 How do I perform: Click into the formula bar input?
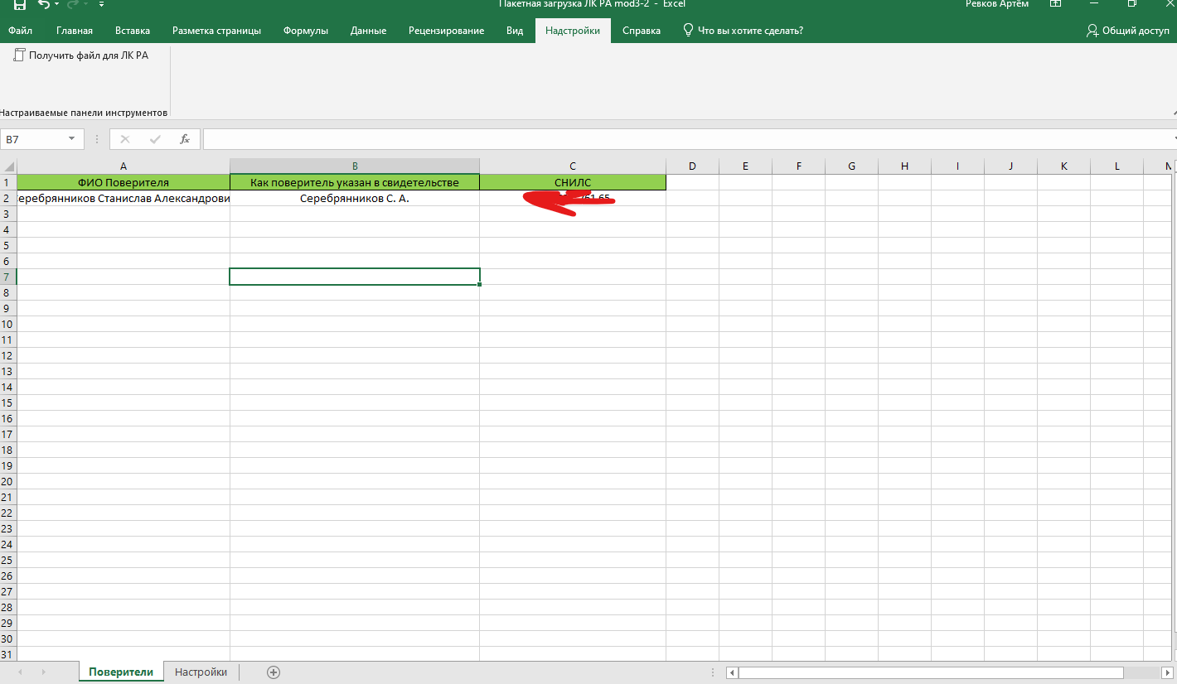688,139
